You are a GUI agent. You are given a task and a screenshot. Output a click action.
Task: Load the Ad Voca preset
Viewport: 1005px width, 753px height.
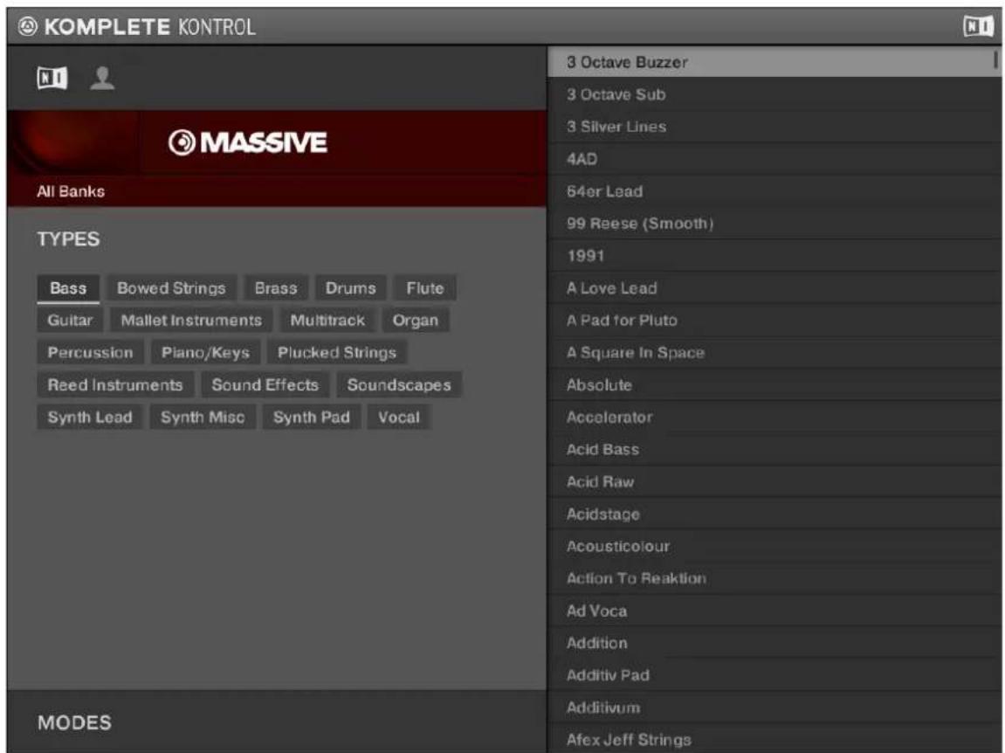point(774,611)
